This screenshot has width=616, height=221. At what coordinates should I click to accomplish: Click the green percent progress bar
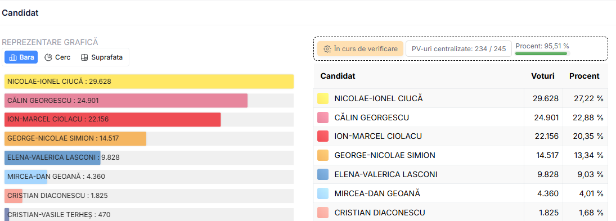[x=541, y=53]
